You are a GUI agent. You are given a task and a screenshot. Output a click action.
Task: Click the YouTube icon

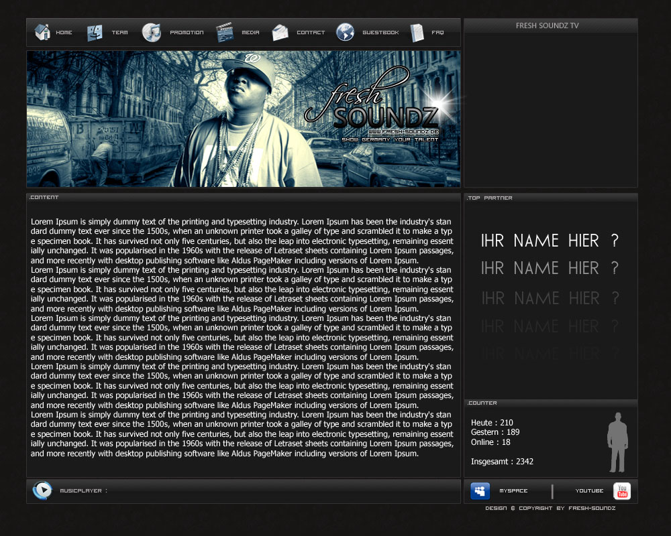622,491
